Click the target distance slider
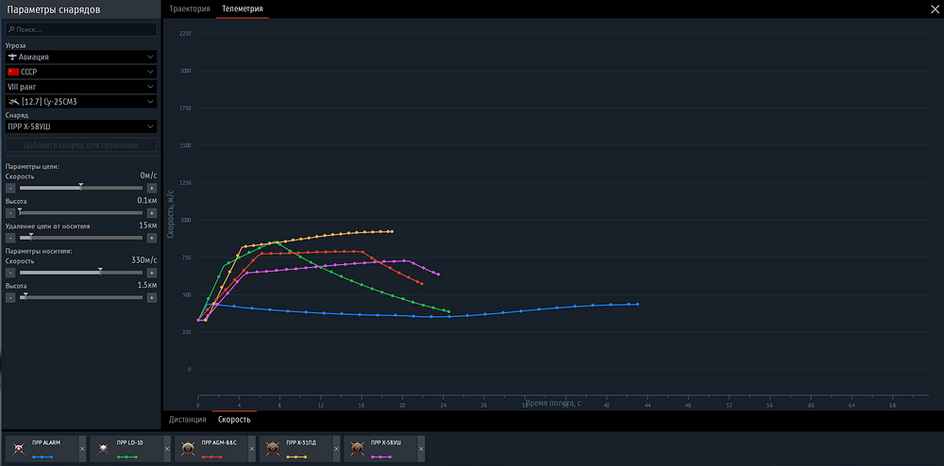 point(81,238)
